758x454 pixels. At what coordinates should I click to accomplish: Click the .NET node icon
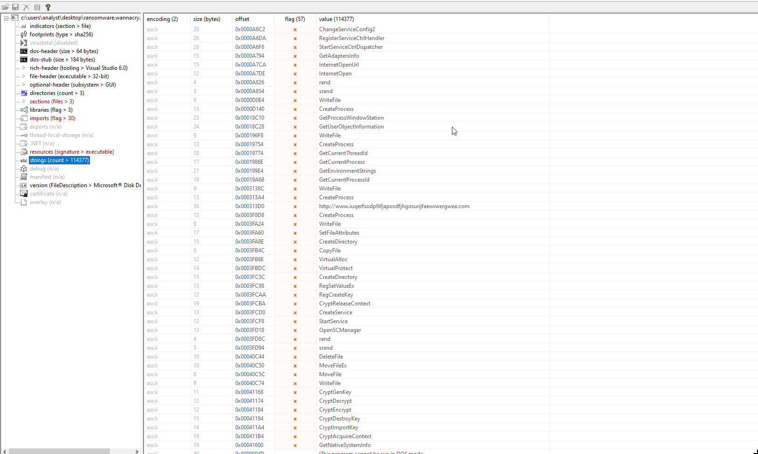(24, 143)
